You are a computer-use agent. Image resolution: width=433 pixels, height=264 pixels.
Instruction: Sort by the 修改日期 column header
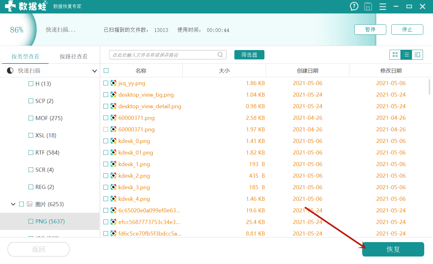[391, 71]
